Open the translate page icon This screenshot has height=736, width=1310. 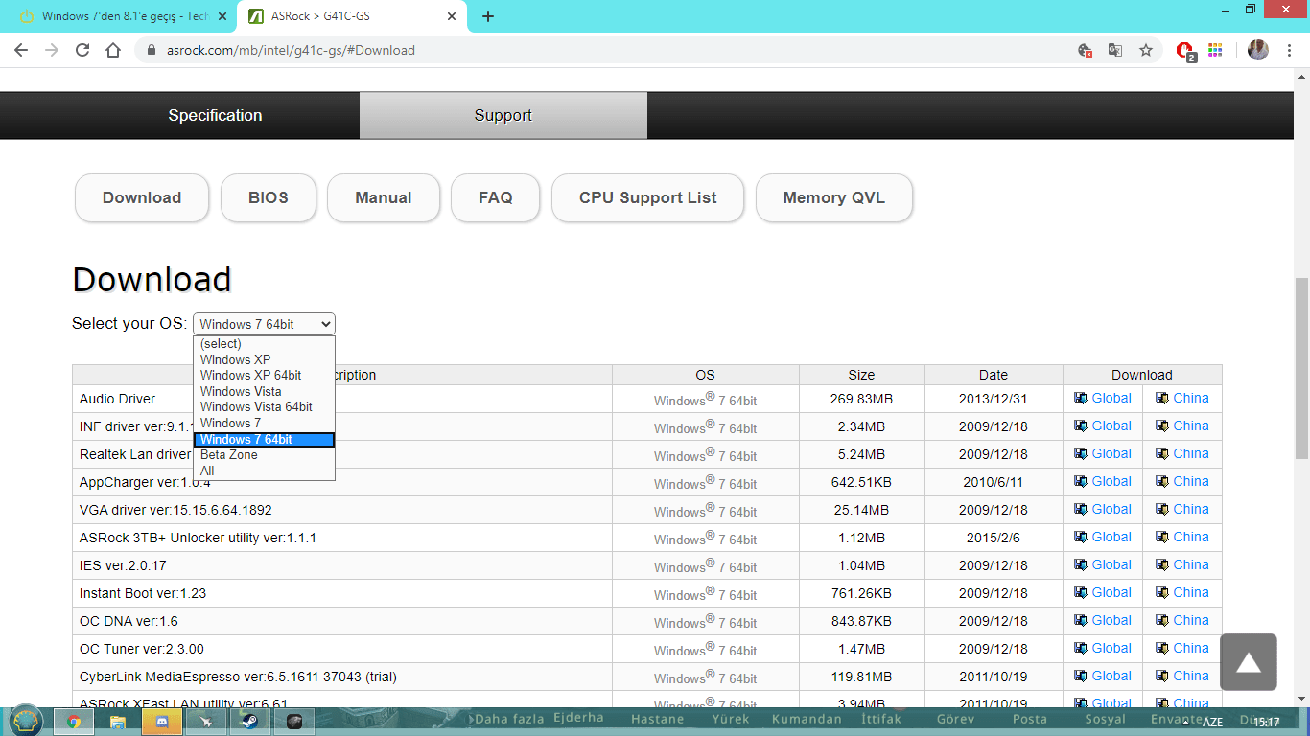(1115, 50)
